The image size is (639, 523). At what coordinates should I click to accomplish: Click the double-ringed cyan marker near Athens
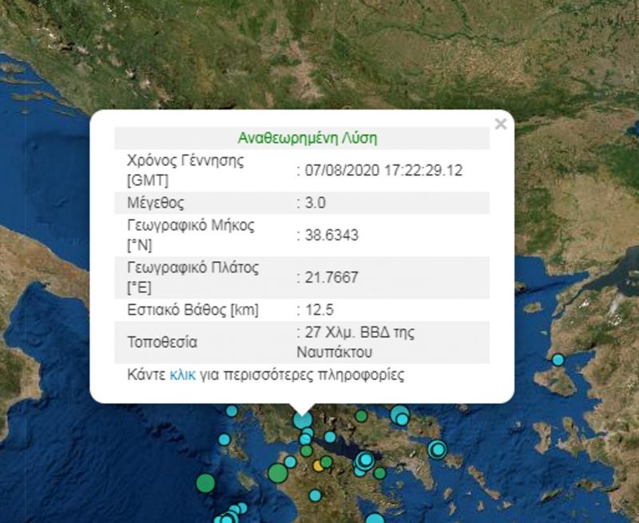(x=436, y=449)
